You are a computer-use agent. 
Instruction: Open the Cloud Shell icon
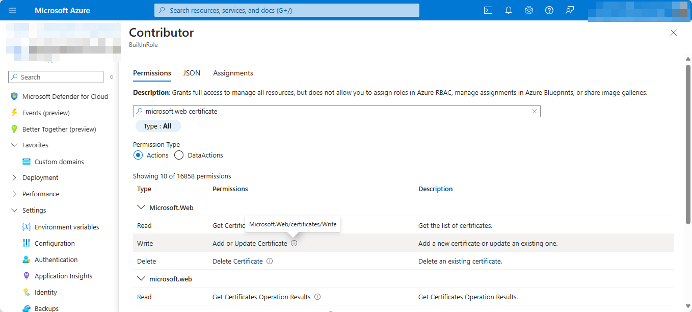coord(488,10)
